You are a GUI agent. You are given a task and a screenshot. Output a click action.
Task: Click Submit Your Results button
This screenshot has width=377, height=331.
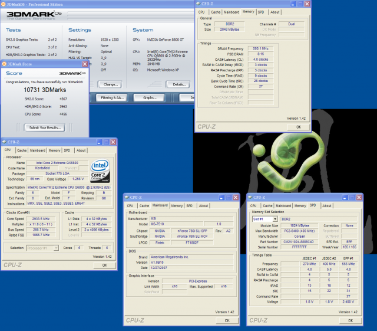pyautogui.click(x=45, y=127)
